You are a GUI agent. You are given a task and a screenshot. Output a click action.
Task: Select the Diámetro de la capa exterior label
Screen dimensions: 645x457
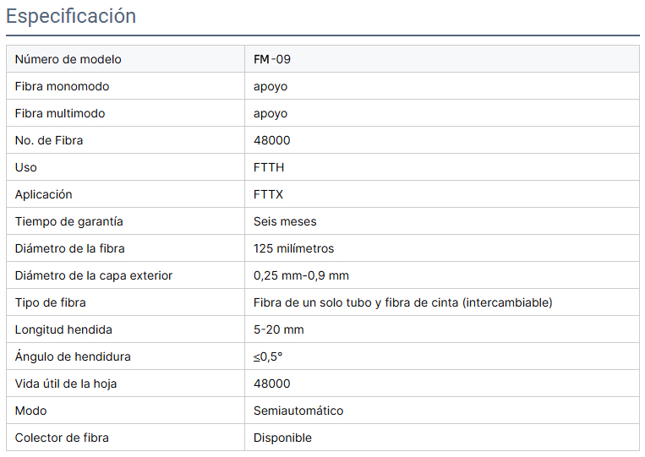point(94,275)
